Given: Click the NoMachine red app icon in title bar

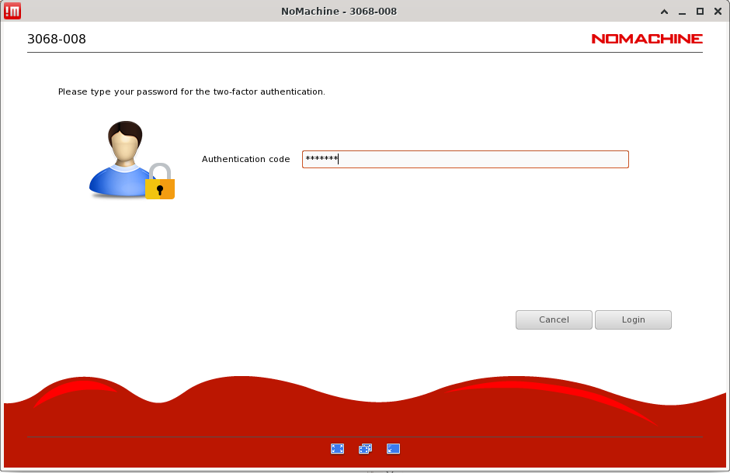Looking at the screenshot, I should pyautogui.click(x=12, y=11).
